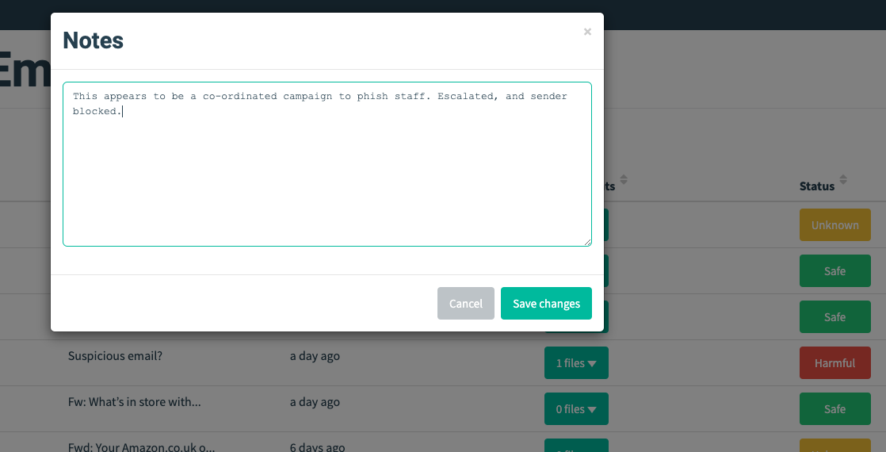
Task: Cancel the Notes dialog
Action: (466, 303)
